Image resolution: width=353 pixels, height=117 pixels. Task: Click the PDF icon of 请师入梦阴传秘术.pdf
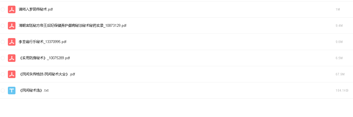click(x=12, y=9)
